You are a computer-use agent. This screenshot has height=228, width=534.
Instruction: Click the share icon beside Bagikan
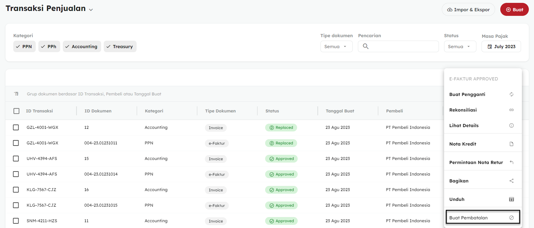coord(511,181)
